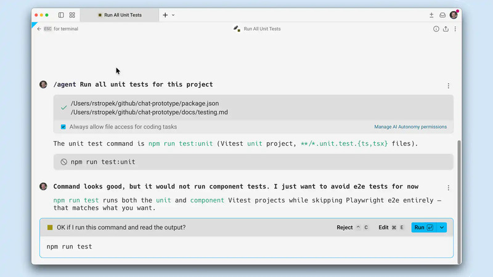Show conversation info icon
This screenshot has height=277, width=493.
coord(436,29)
